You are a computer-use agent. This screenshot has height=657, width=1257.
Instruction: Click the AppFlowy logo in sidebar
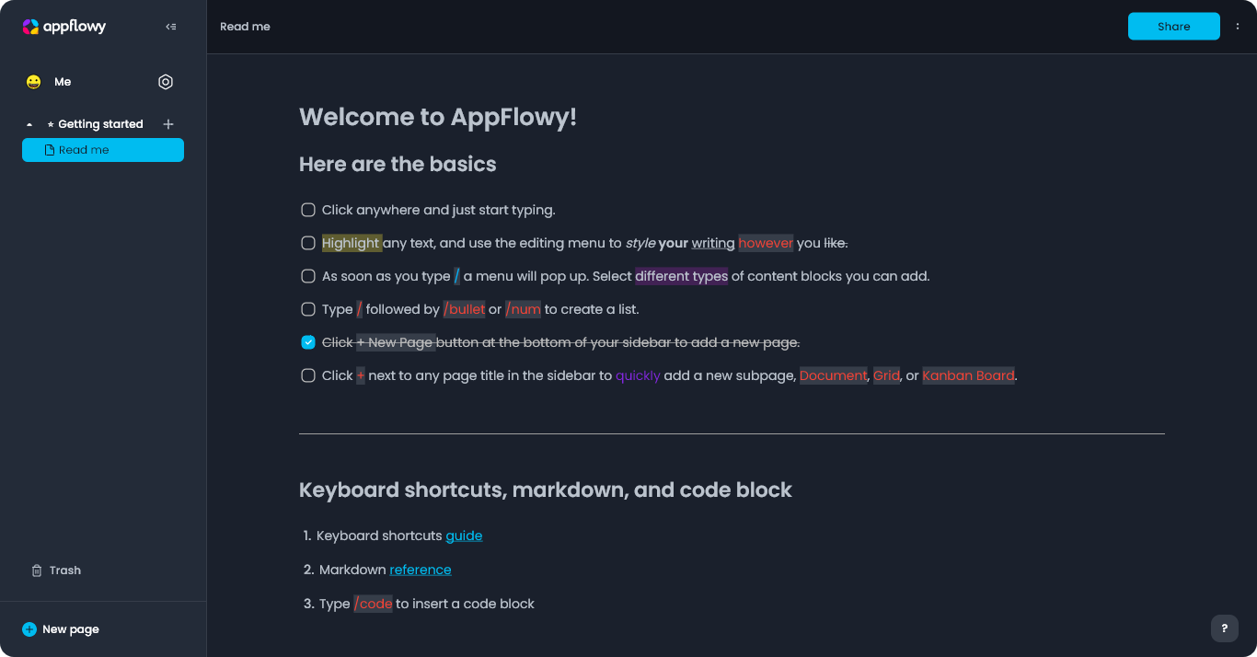coord(64,27)
